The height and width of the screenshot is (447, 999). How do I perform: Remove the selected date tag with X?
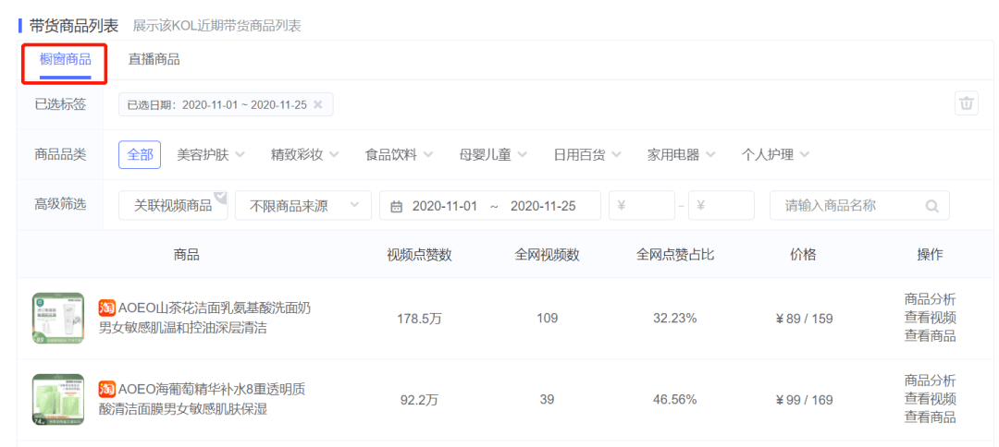point(318,104)
